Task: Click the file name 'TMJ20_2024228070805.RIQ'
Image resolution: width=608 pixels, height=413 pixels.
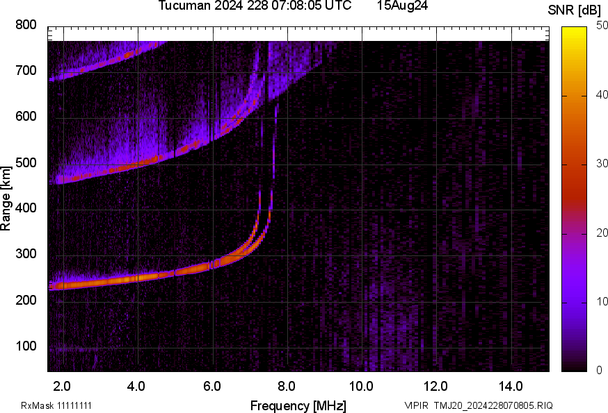Action: click(x=493, y=405)
